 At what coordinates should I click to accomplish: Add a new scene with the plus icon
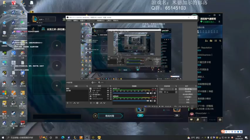(67, 103)
